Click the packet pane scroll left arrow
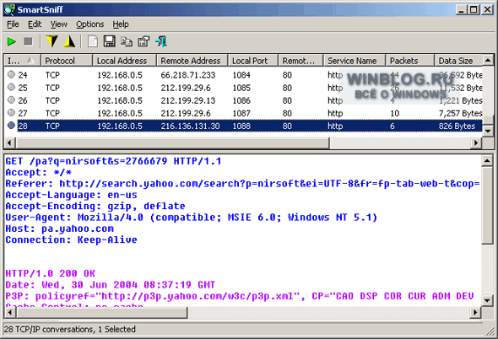This screenshot has width=498, height=339. (10, 313)
